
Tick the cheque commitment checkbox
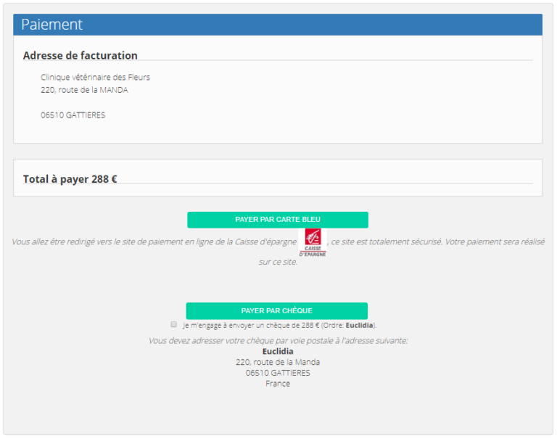(x=173, y=325)
